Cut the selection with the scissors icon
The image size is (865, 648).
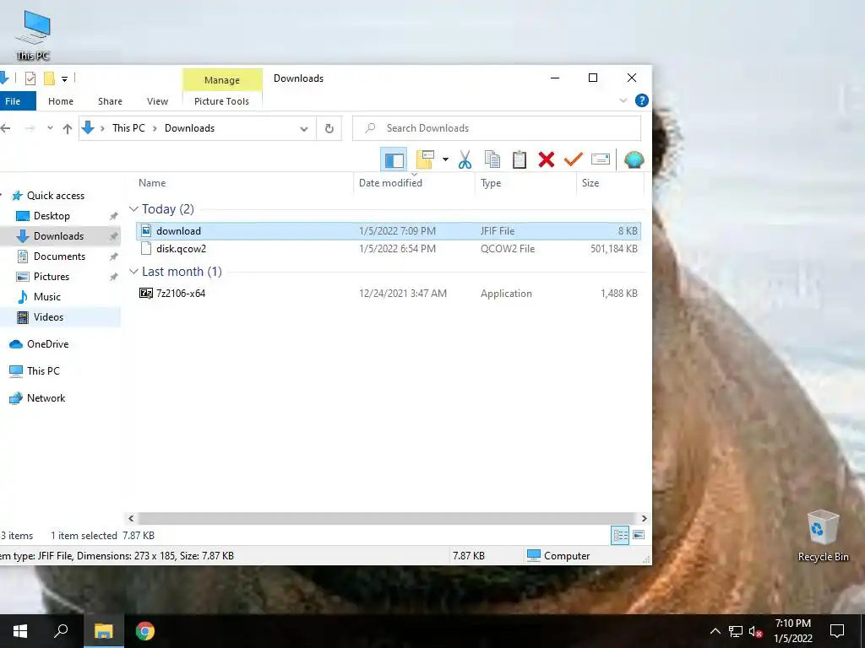click(465, 159)
